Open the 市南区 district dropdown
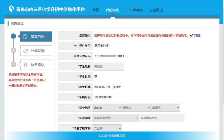224x140 pixels. [x=165, y=107]
